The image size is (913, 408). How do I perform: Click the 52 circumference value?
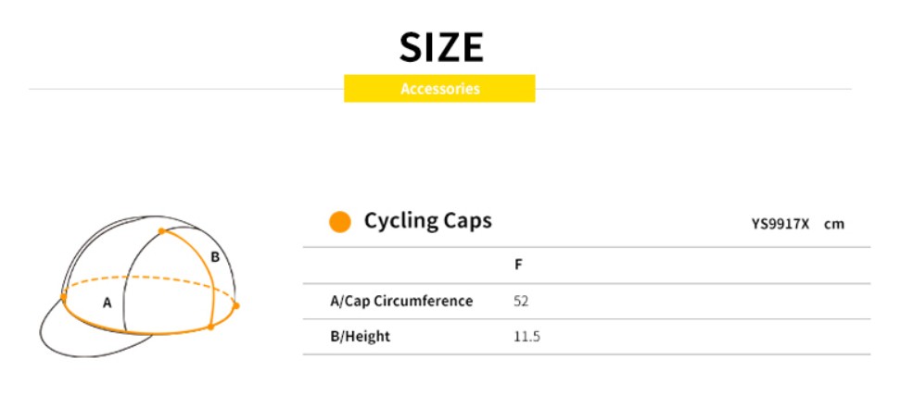(521, 301)
